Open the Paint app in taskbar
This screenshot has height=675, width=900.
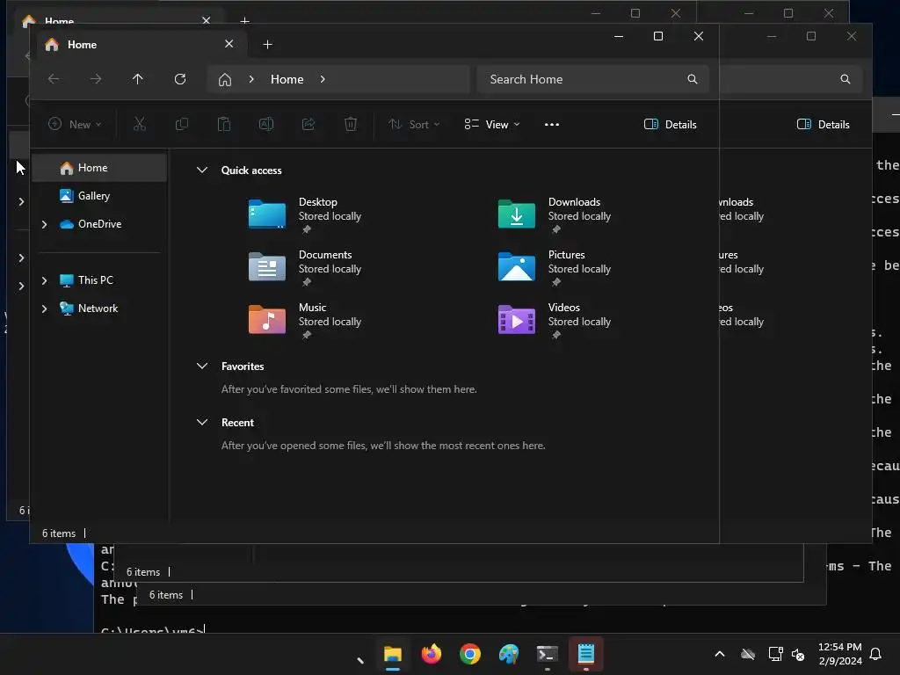point(509,654)
